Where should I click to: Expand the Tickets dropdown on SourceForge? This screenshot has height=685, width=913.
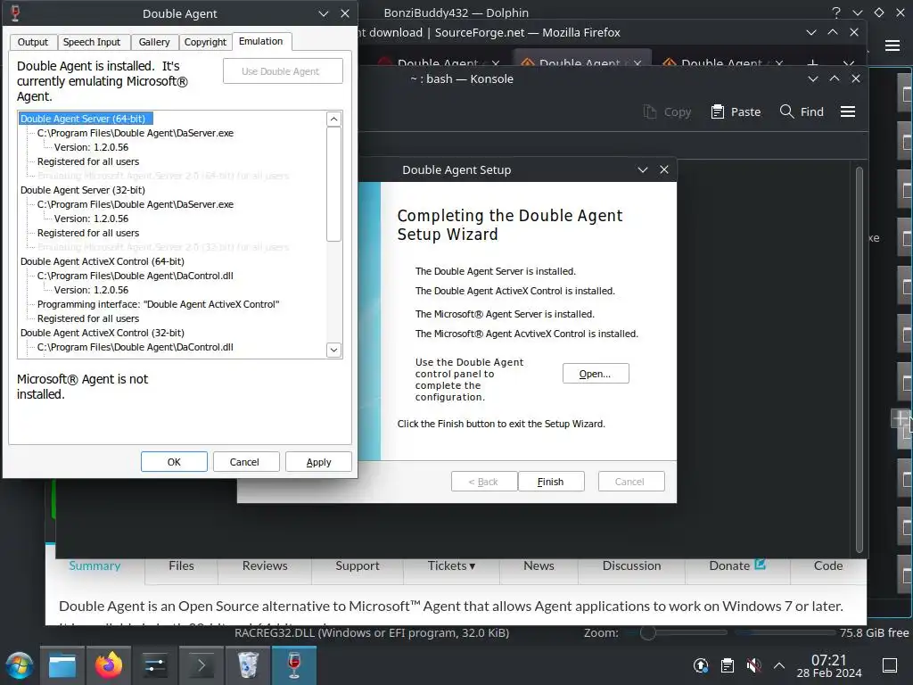(451, 565)
